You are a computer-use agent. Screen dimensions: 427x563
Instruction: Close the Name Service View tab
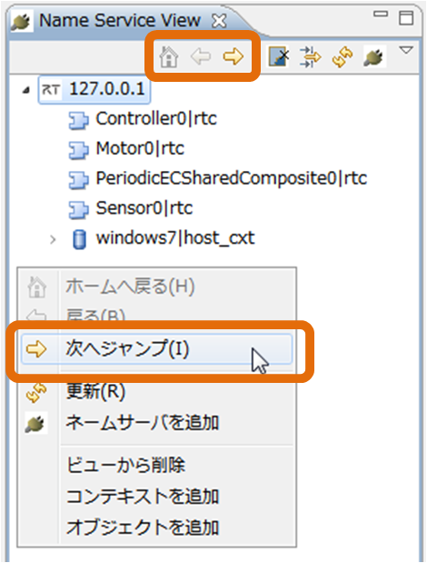(219, 21)
